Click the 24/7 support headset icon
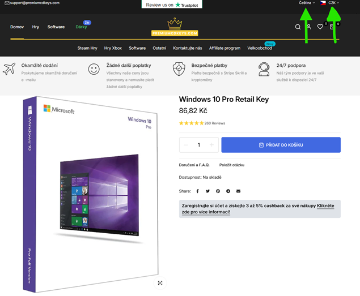 click(x=264, y=69)
